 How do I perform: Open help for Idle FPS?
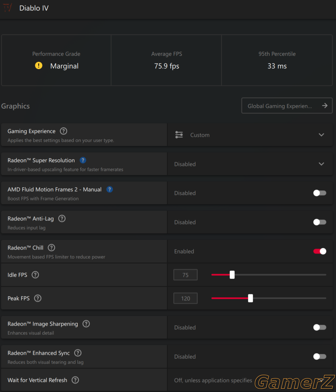tap(35, 275)
